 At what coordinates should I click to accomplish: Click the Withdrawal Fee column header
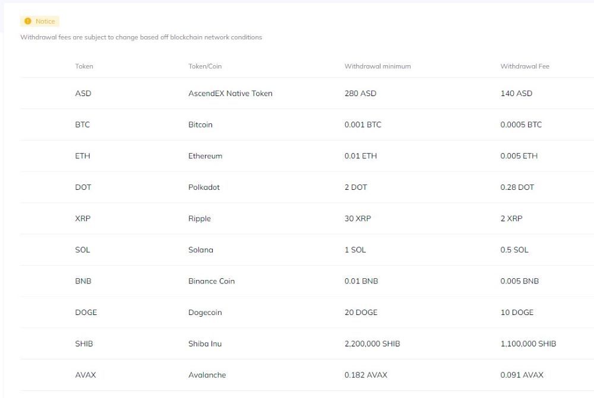pos(525,66)
